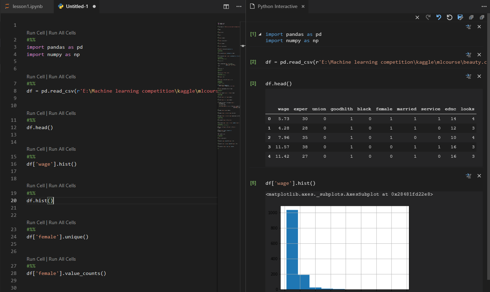Remove the pd.read_csv cell output
This screenshot has width=490, height=292.
click(x=479, y=55)
